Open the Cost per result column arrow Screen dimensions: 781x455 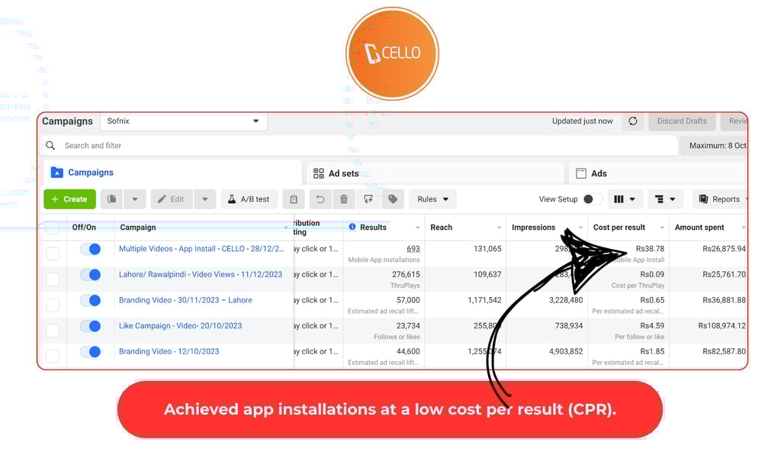pyautogui.click(x=662, y=227)
